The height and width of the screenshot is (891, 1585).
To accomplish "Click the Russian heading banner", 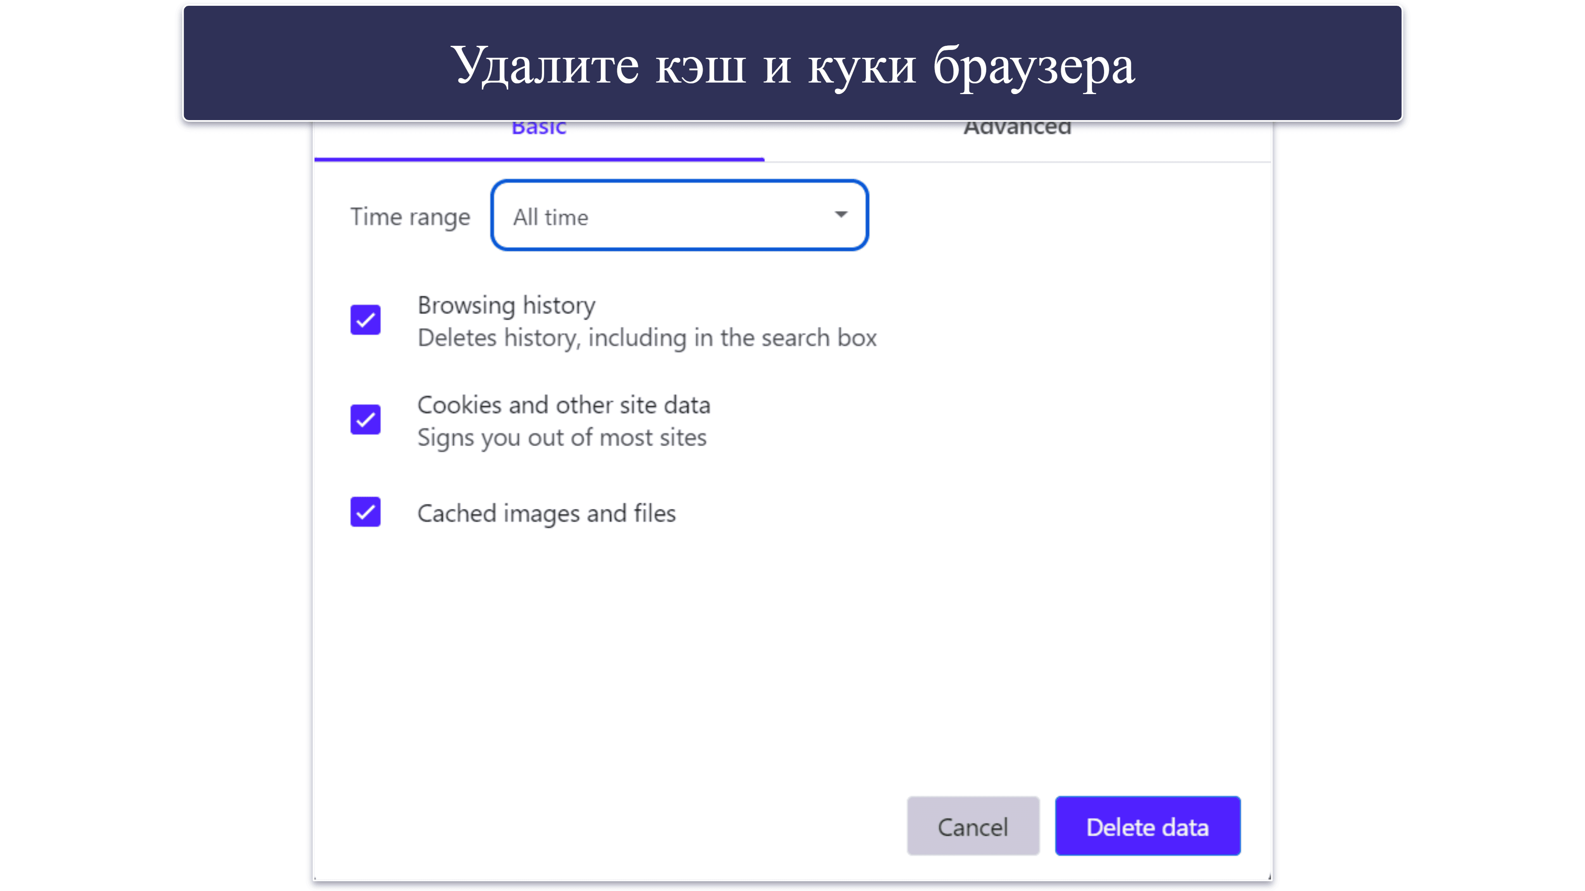I will (793, 63).
